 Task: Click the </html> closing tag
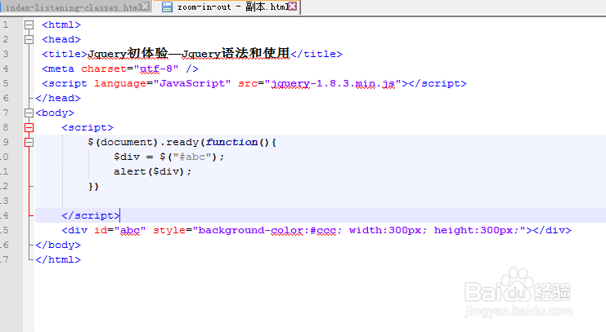click(58, 259)
